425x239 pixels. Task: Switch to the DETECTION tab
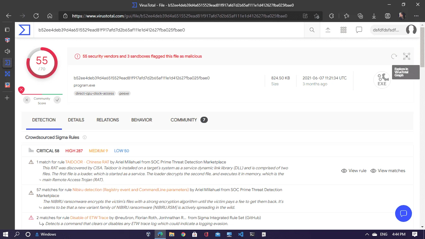click(44, 120)
